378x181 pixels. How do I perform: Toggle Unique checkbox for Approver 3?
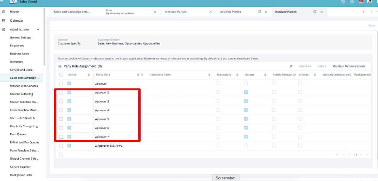tap(246, 101)
